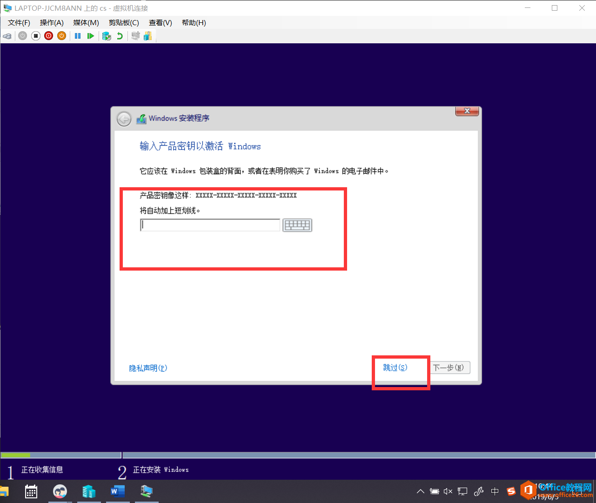This screenshot has width=596, height=503.
Task: Click the muted volume tray icon
Action: point(448,491)
